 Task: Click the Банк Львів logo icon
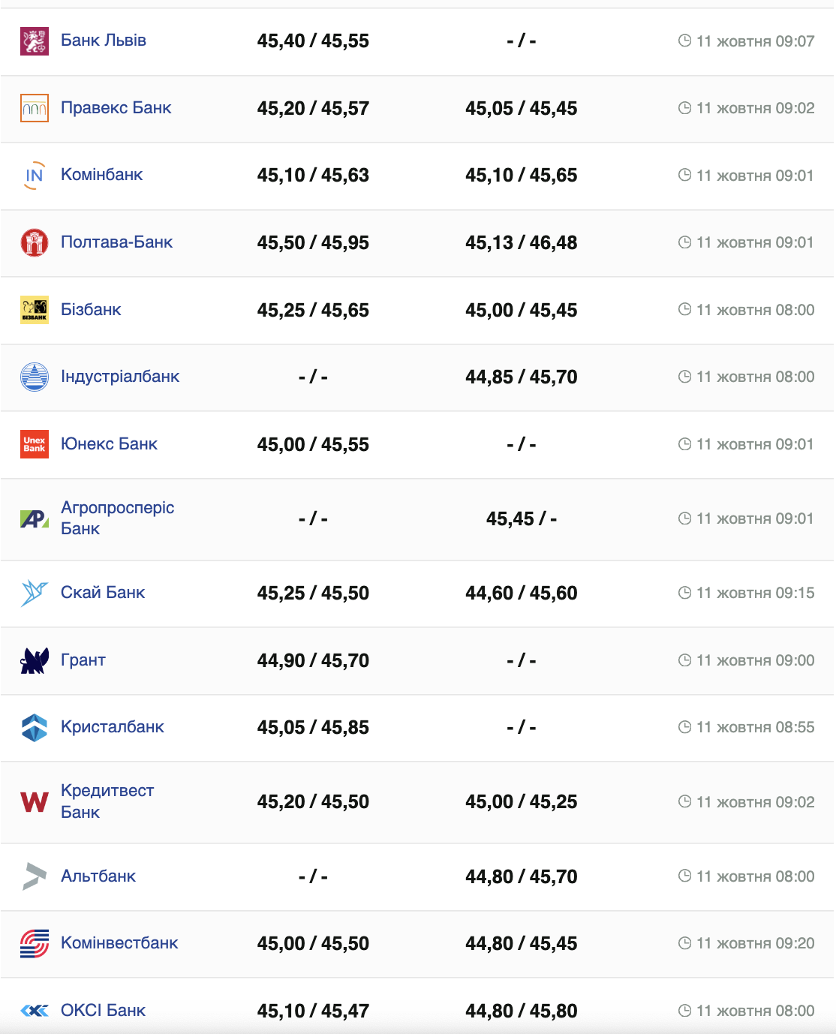[x=35, y=41]
